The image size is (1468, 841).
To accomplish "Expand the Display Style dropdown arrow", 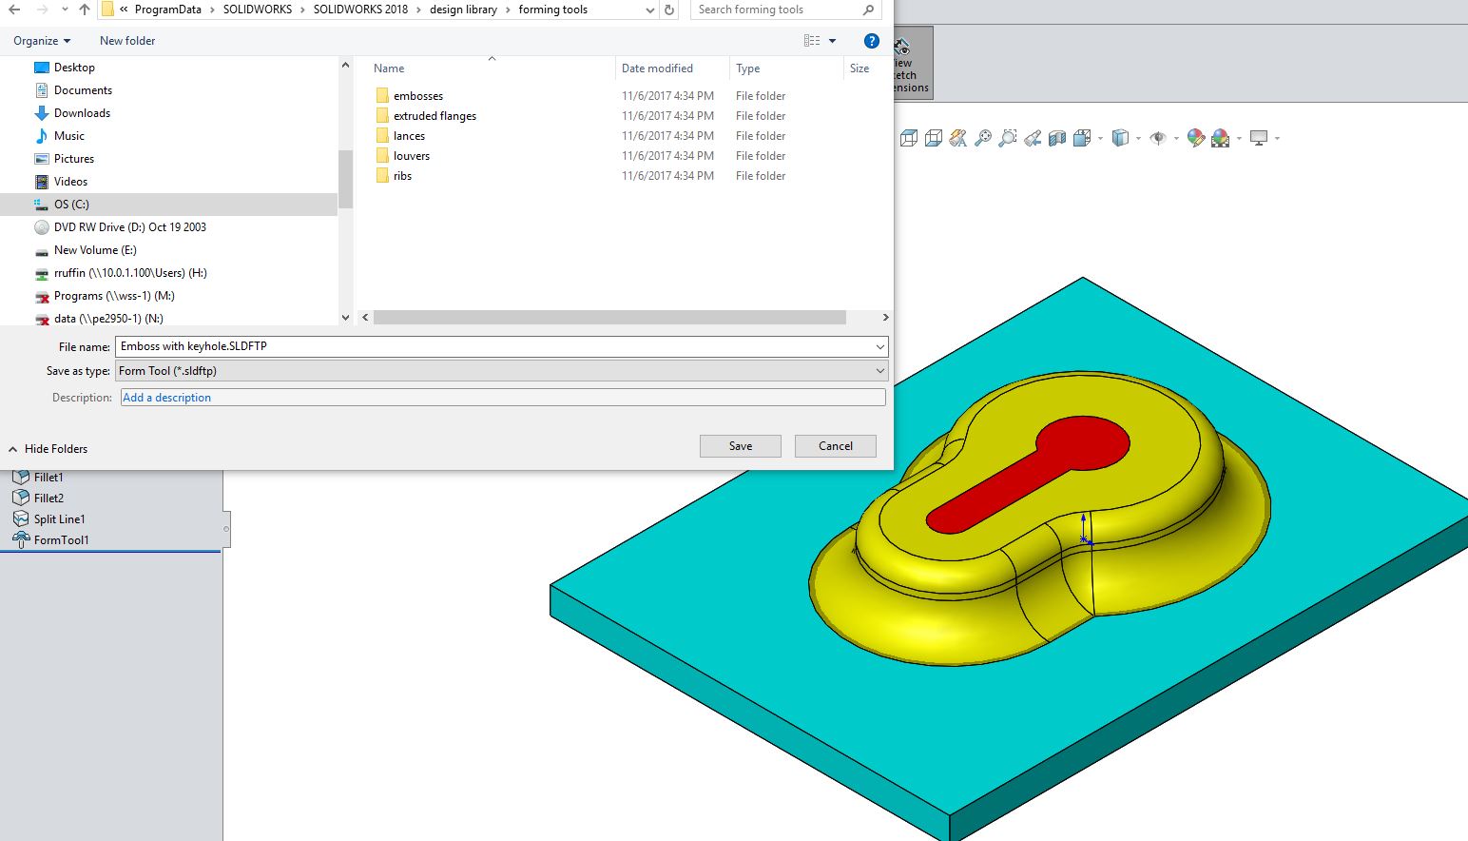I will coord(1137,138).
